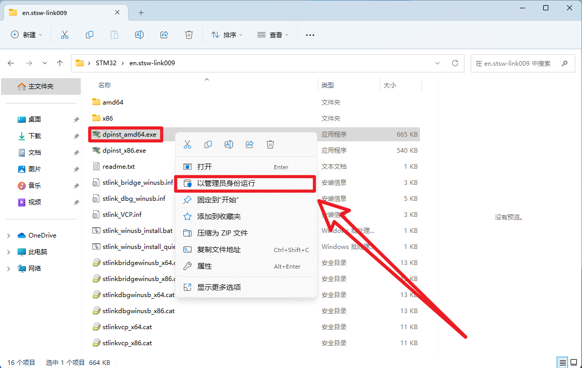582x368 pixels.
Task: Choose 固定到“开始” in the context menu
Action: click(246, 200)
